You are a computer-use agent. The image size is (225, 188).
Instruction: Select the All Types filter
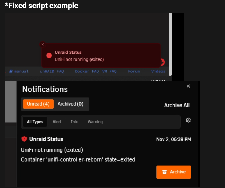pos(35,122)
